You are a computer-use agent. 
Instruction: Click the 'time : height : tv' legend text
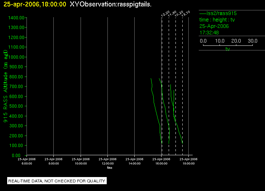pyautogui.click(x=217, y=20)
